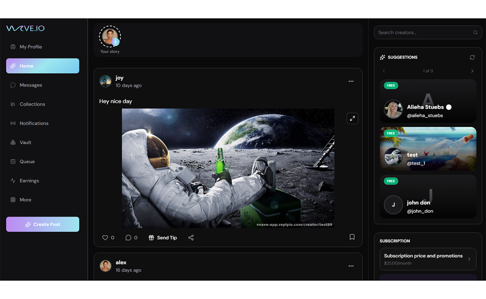
Task: Send a tip on joy's post
Action: point(163,238)
